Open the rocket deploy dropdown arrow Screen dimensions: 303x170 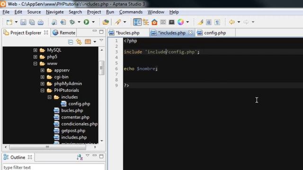pos(125,22)
